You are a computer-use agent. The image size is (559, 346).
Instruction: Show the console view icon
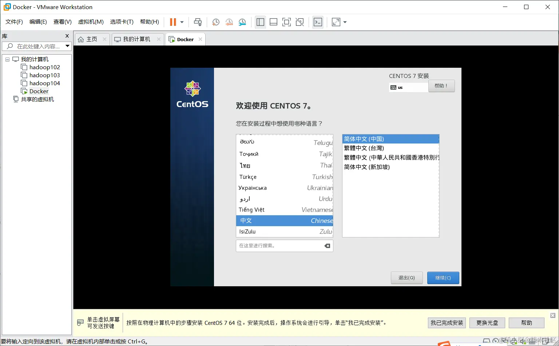pos(318,22)
